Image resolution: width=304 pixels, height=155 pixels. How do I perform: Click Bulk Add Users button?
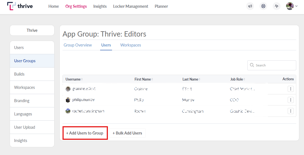pyautogui.click(x=127, y=133)
